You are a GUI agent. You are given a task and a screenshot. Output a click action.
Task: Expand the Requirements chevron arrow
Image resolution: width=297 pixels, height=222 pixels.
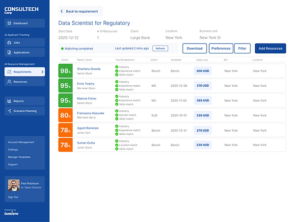click(x=42, y=72)
